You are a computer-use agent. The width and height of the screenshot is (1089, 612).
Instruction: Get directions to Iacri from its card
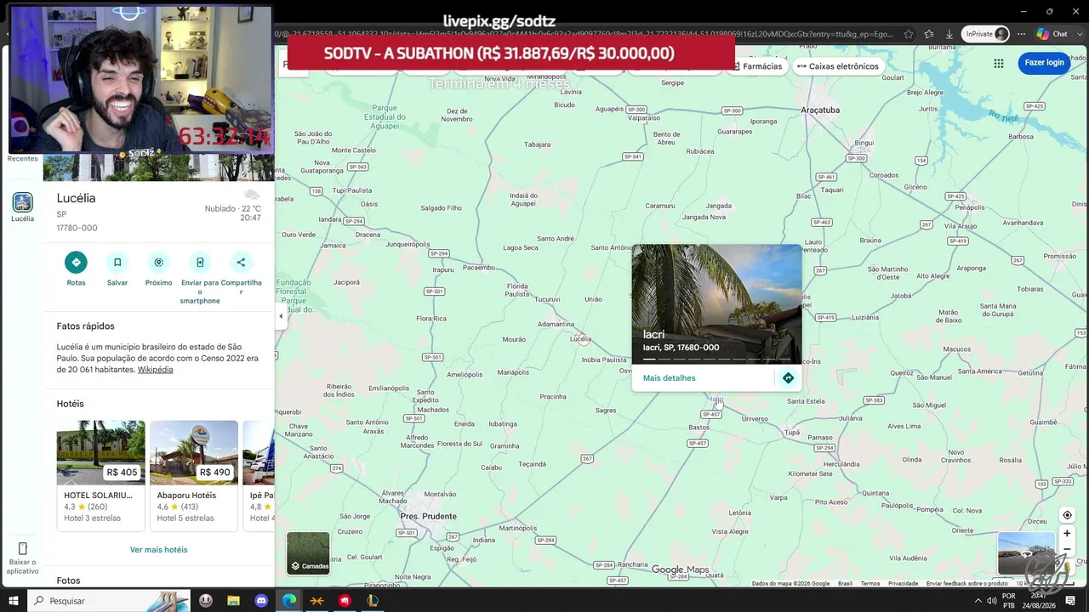(x=788, y=378)
